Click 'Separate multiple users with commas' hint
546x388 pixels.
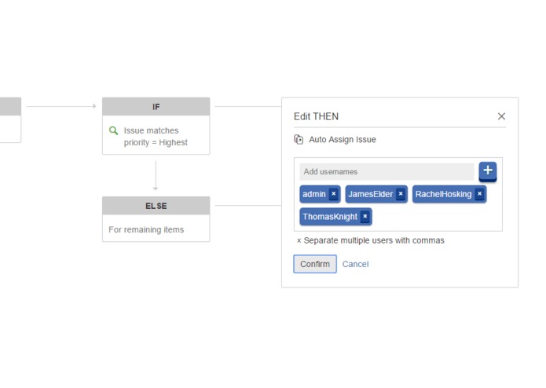(x=374, y=240)
